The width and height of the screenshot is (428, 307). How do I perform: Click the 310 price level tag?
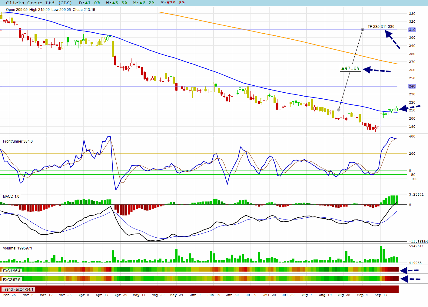tap(412, 30)
